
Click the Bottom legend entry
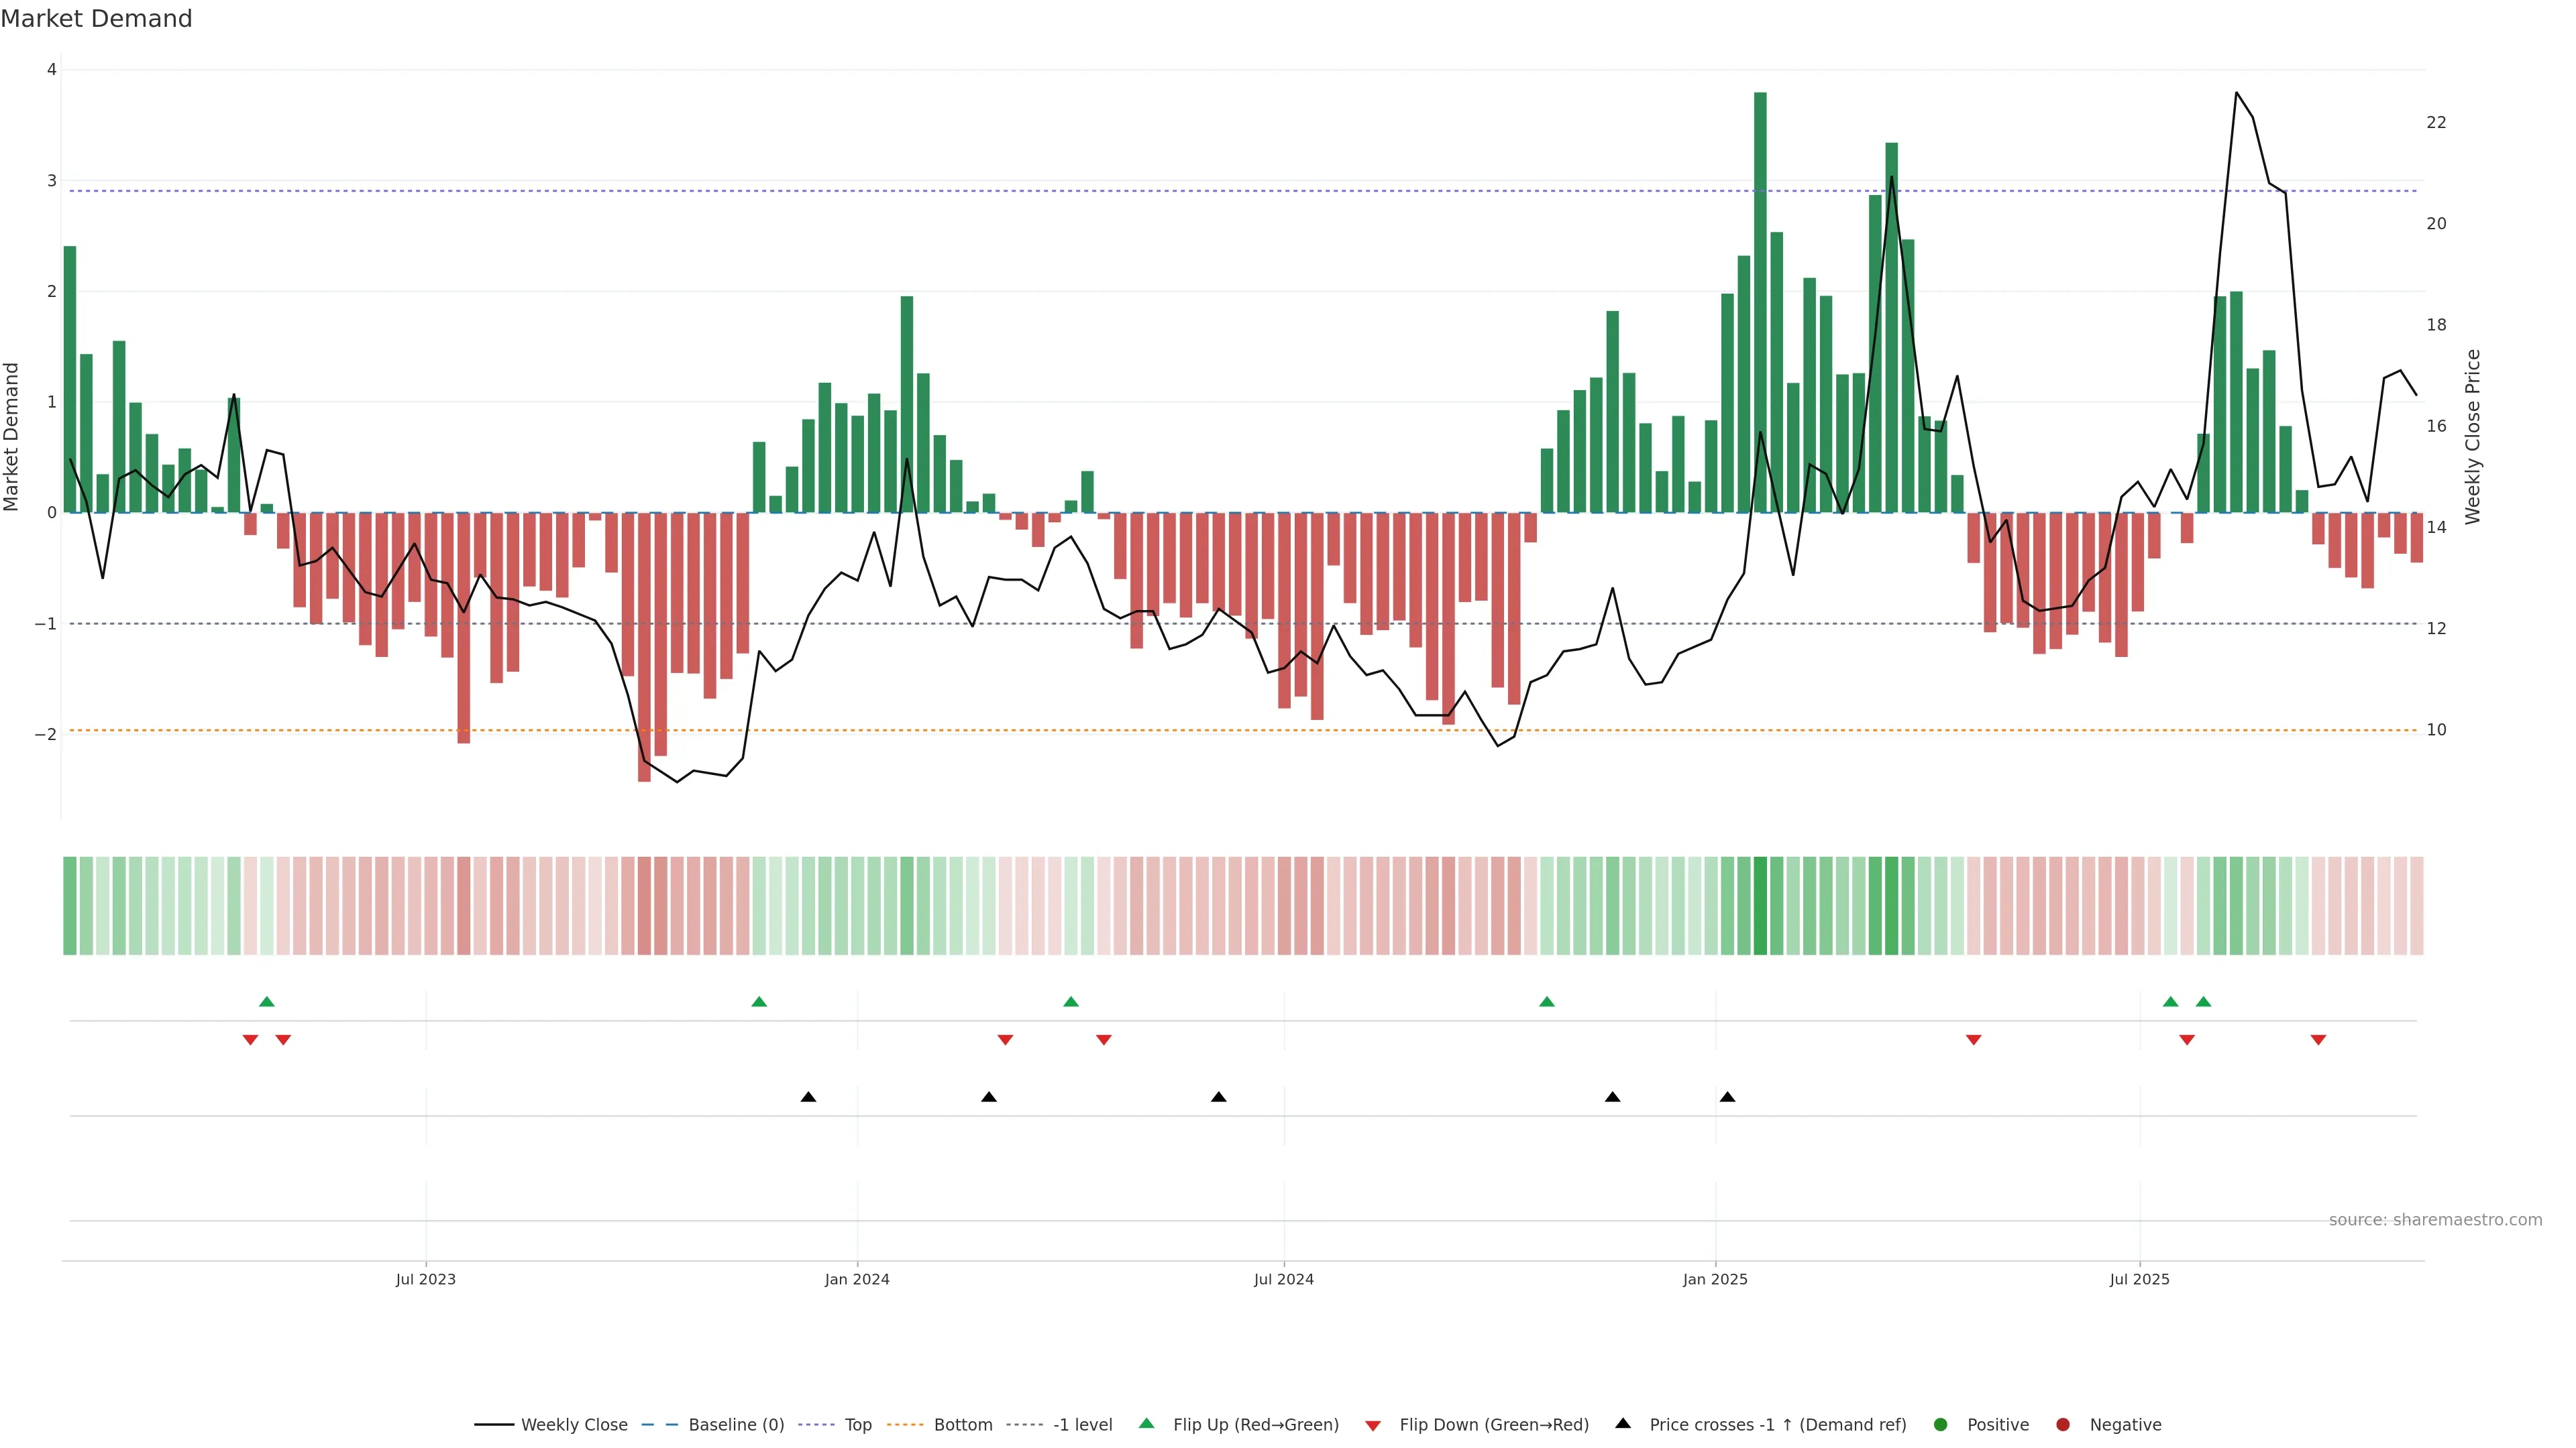click(x=962, y=1425)
